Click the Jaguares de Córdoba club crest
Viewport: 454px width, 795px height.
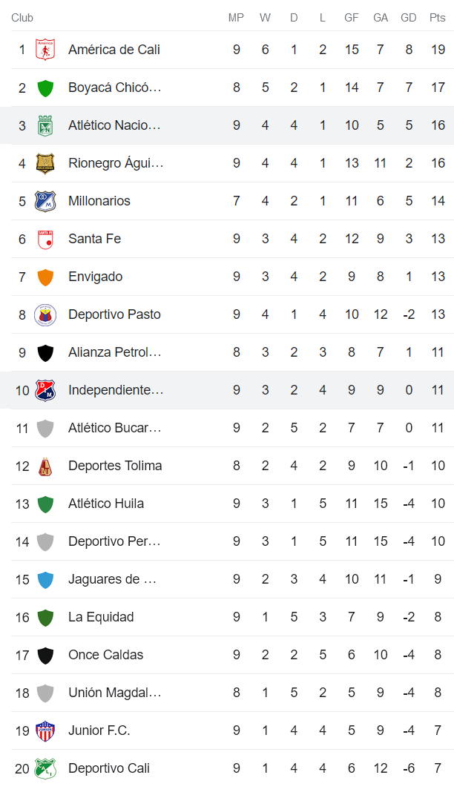point(45,578)
